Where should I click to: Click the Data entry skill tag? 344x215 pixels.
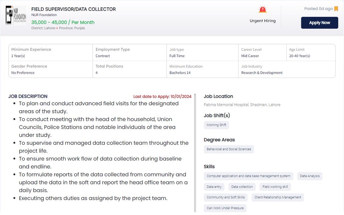pos(214,187)
